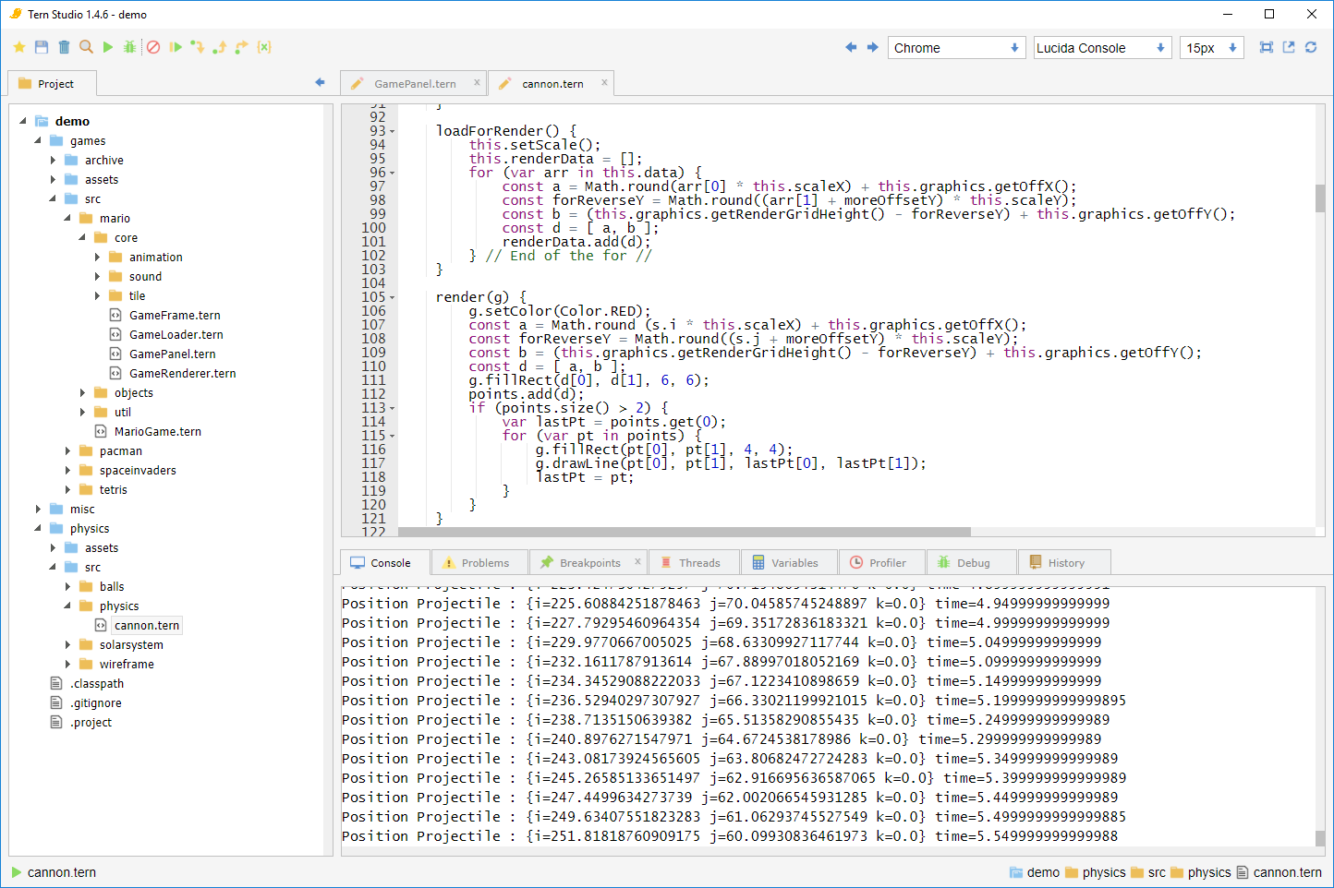1334x888 pixels.
Task: Expand the solarsystem folder
Action: point(67,645)
